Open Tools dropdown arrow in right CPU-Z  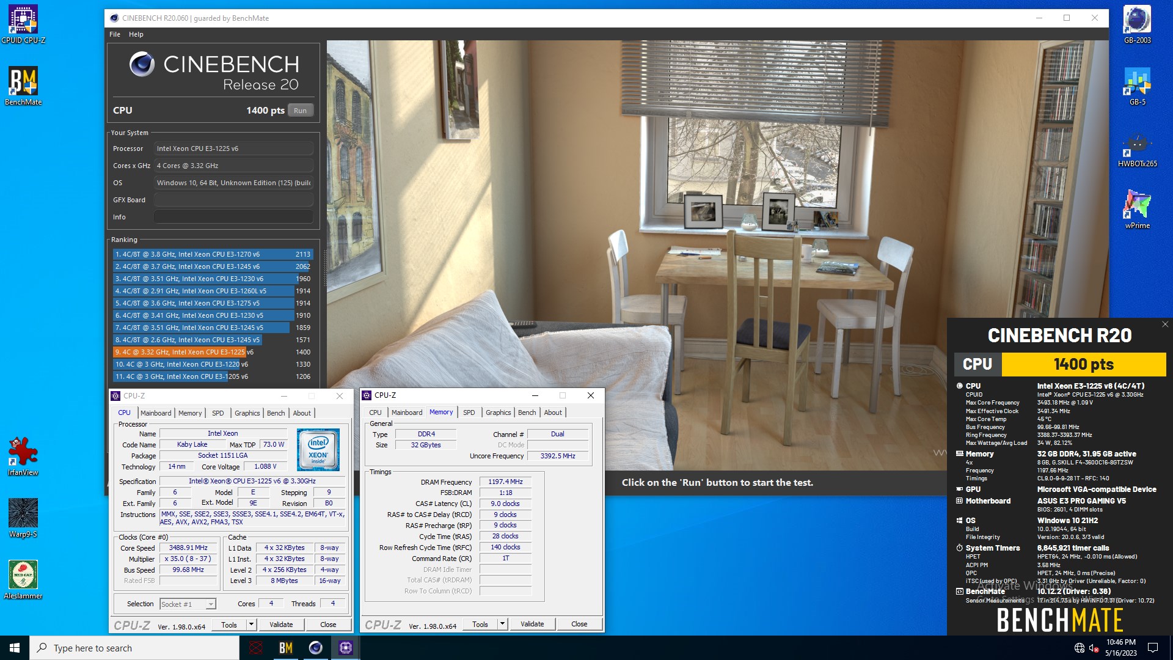(x=502, y=624)
